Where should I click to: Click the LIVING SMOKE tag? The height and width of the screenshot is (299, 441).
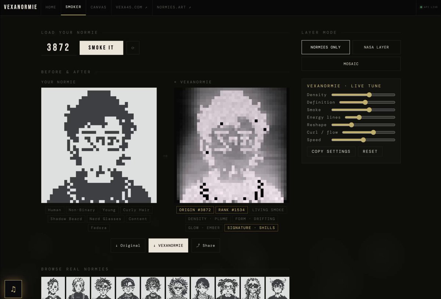(x=268, y=210)
